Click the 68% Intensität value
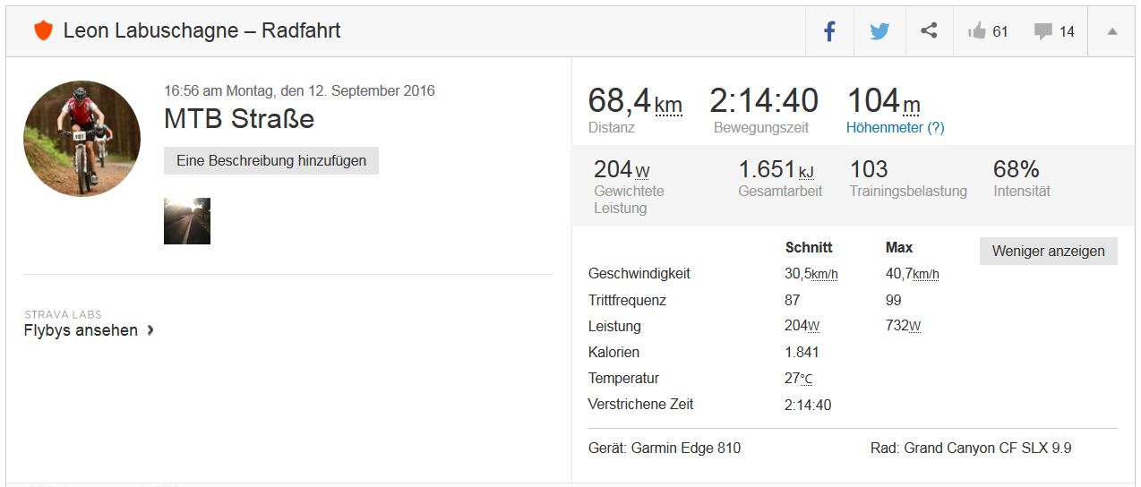Viewport: 1141px width, 487px height. [x=1016, y=170]
